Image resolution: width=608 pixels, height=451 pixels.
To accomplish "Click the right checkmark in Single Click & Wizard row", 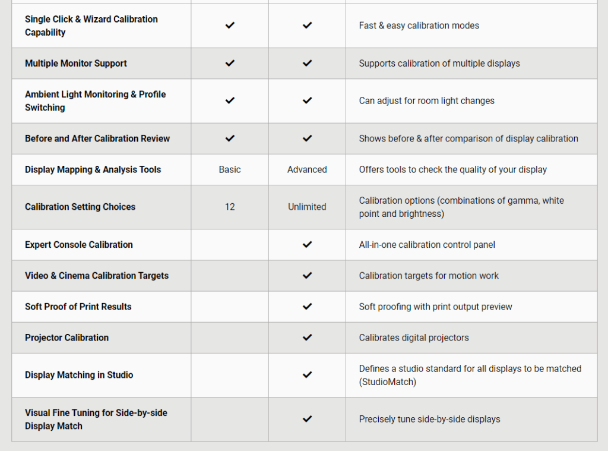I will [x=307, y=26].
